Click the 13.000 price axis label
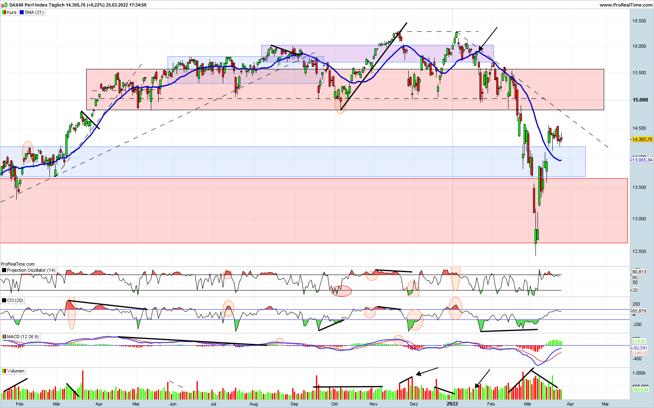This screenshot has height=408, width=654. 639,219
